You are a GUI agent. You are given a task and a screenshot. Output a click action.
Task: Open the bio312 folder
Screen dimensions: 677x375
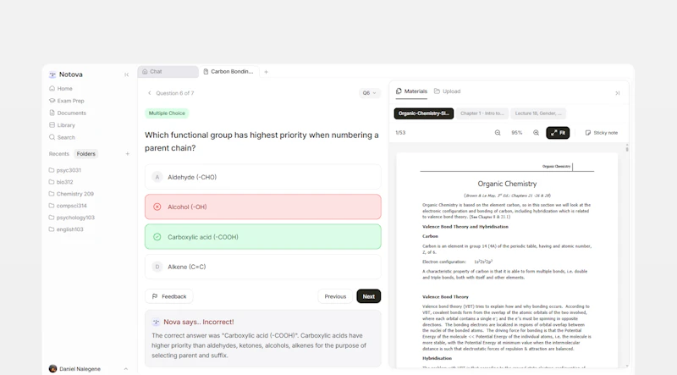pos(61,182)
